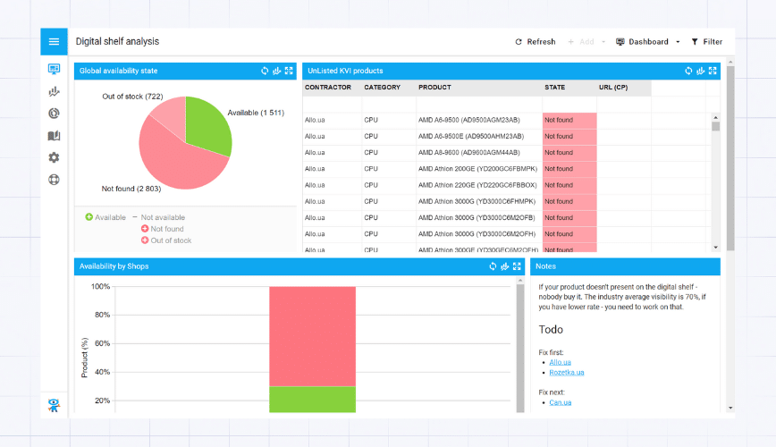
Task: Maximize the UnListed KVI products panel
Action: (x=713, y=71)
